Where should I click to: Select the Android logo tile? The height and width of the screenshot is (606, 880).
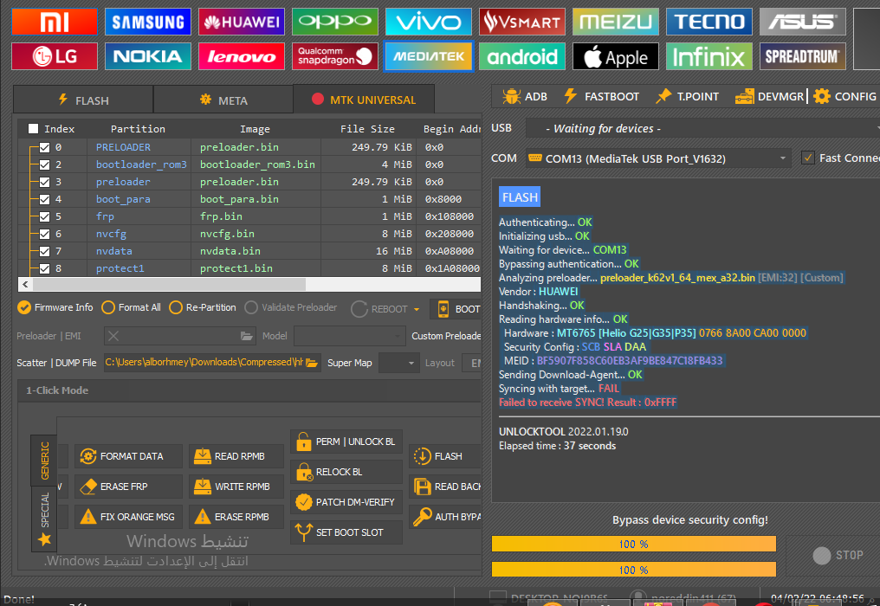point(522,56)
